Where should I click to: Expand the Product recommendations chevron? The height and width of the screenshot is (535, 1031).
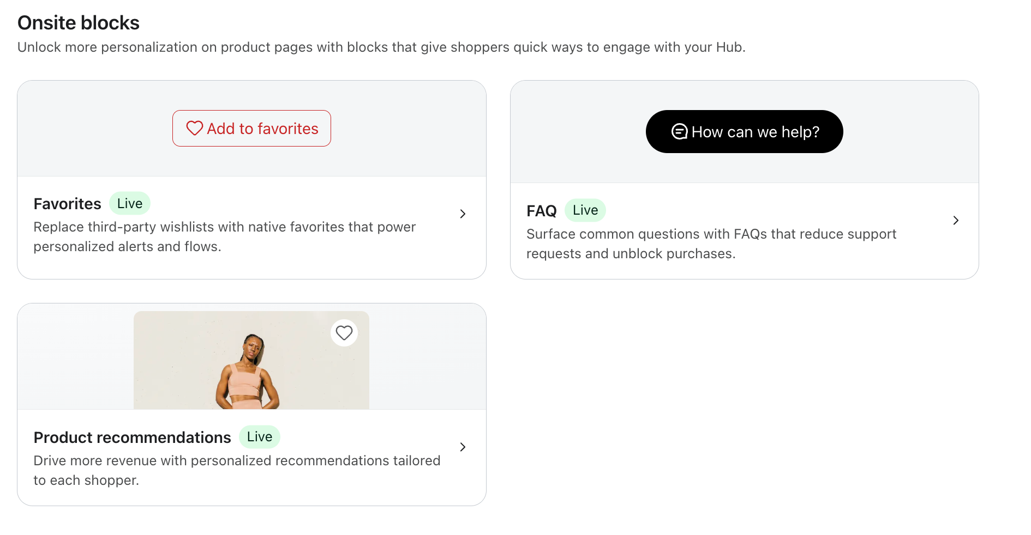click(463, 447)
